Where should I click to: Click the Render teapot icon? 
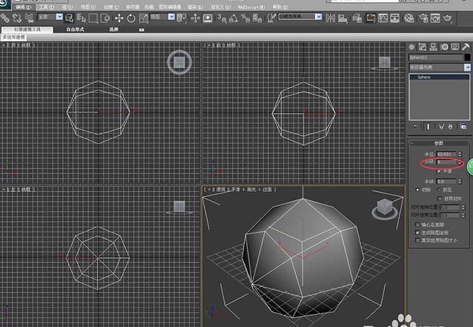tap(447, 18)
